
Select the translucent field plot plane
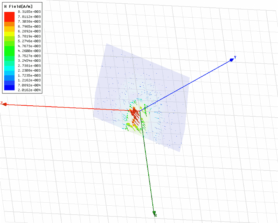pyautogui.click(x=142, y=98)
